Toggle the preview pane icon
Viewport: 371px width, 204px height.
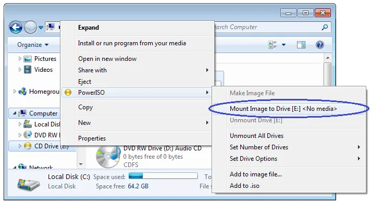point(301,45)
